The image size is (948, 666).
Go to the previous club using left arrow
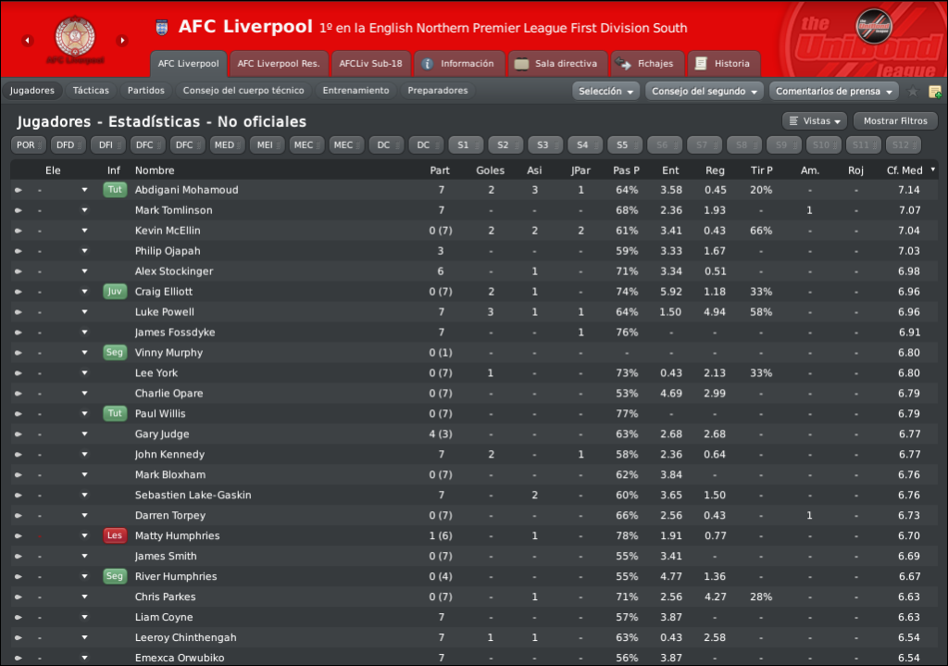27,41
